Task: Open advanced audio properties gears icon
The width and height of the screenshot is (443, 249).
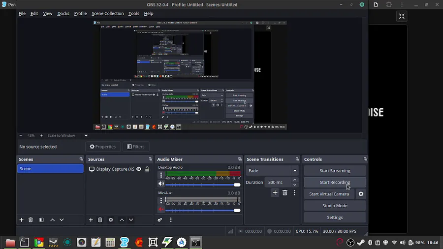Action: pos(160,219)
